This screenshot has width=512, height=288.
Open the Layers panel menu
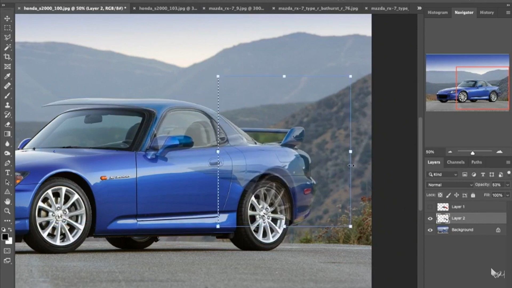click(508, 162)
